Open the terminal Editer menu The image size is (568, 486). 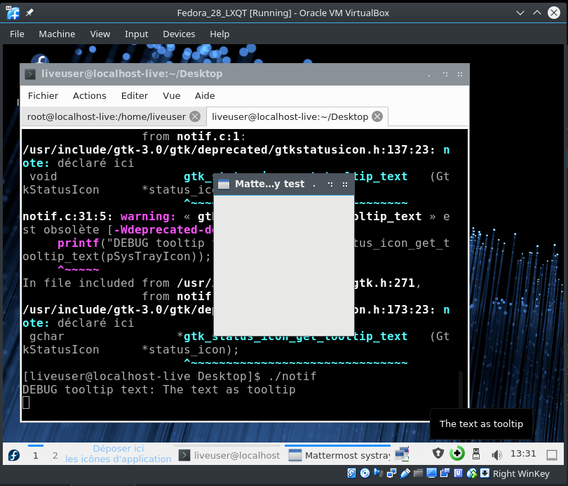click(135, 95)
